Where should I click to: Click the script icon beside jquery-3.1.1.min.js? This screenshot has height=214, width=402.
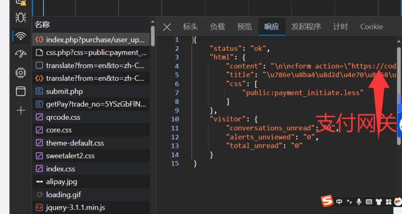(39, 208)
